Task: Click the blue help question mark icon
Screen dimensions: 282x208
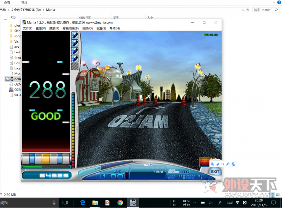Action: (279, 2)
